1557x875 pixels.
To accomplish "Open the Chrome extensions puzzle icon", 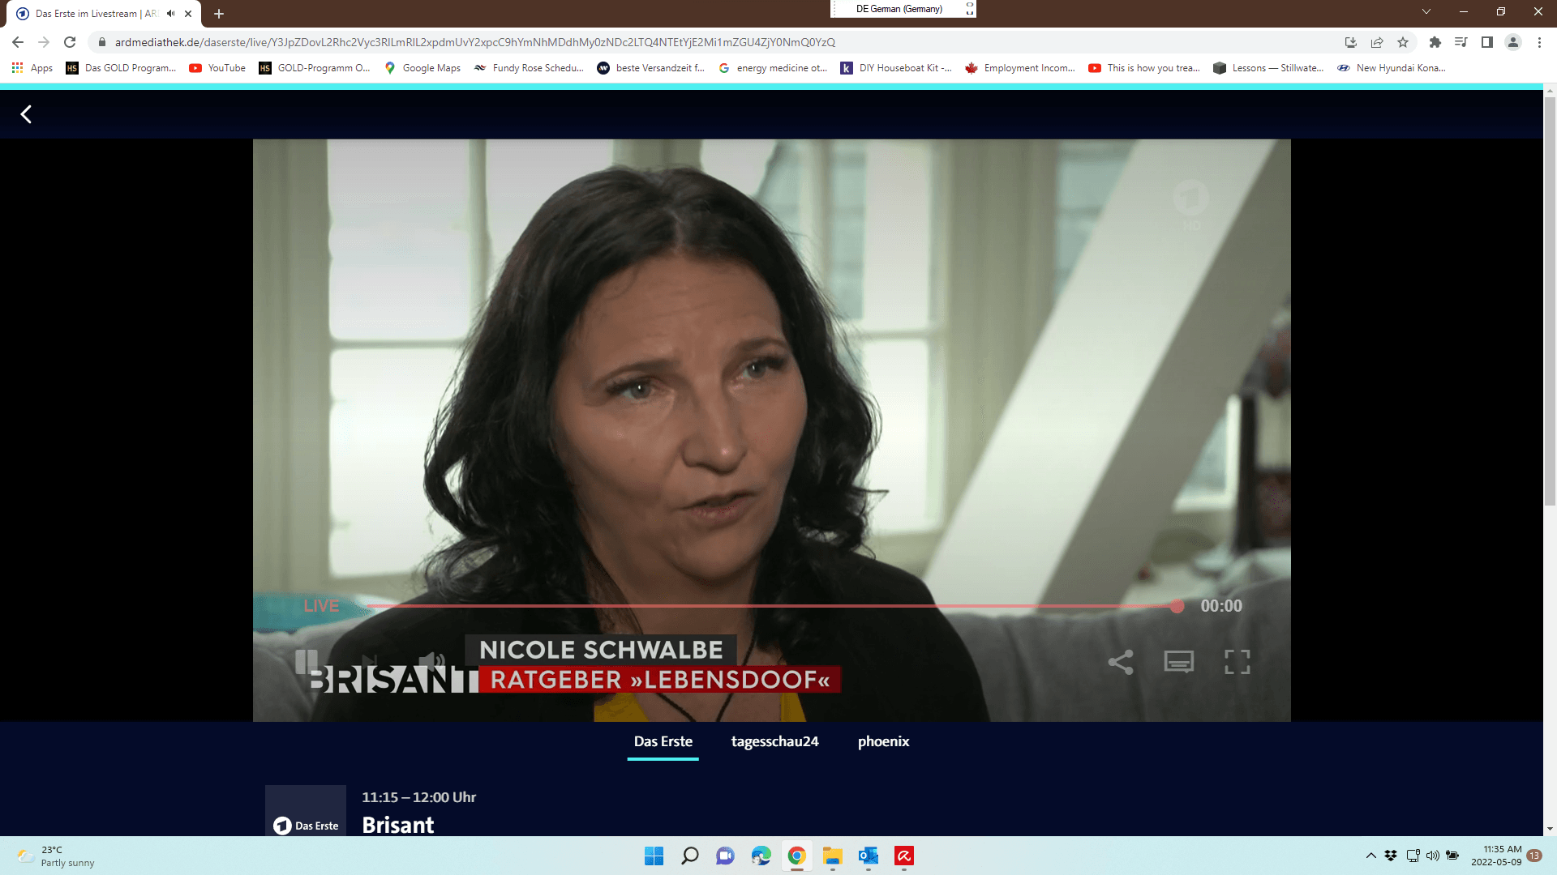I will 1435,42.
